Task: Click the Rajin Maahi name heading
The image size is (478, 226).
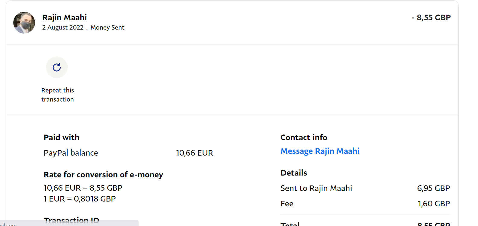Action: [x=65, y=18]
